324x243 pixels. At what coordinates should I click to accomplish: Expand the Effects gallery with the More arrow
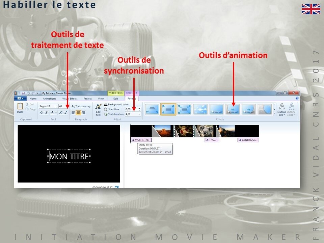274,113
